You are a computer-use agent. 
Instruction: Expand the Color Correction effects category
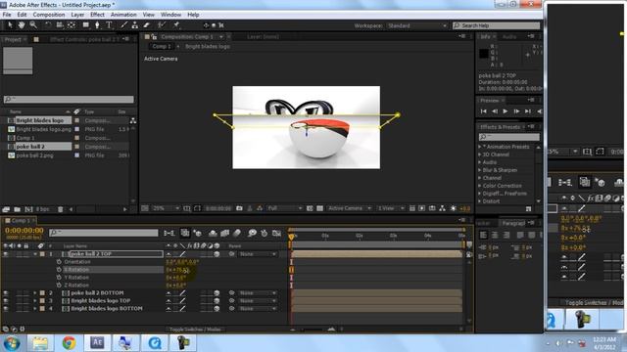coord(480,186)
